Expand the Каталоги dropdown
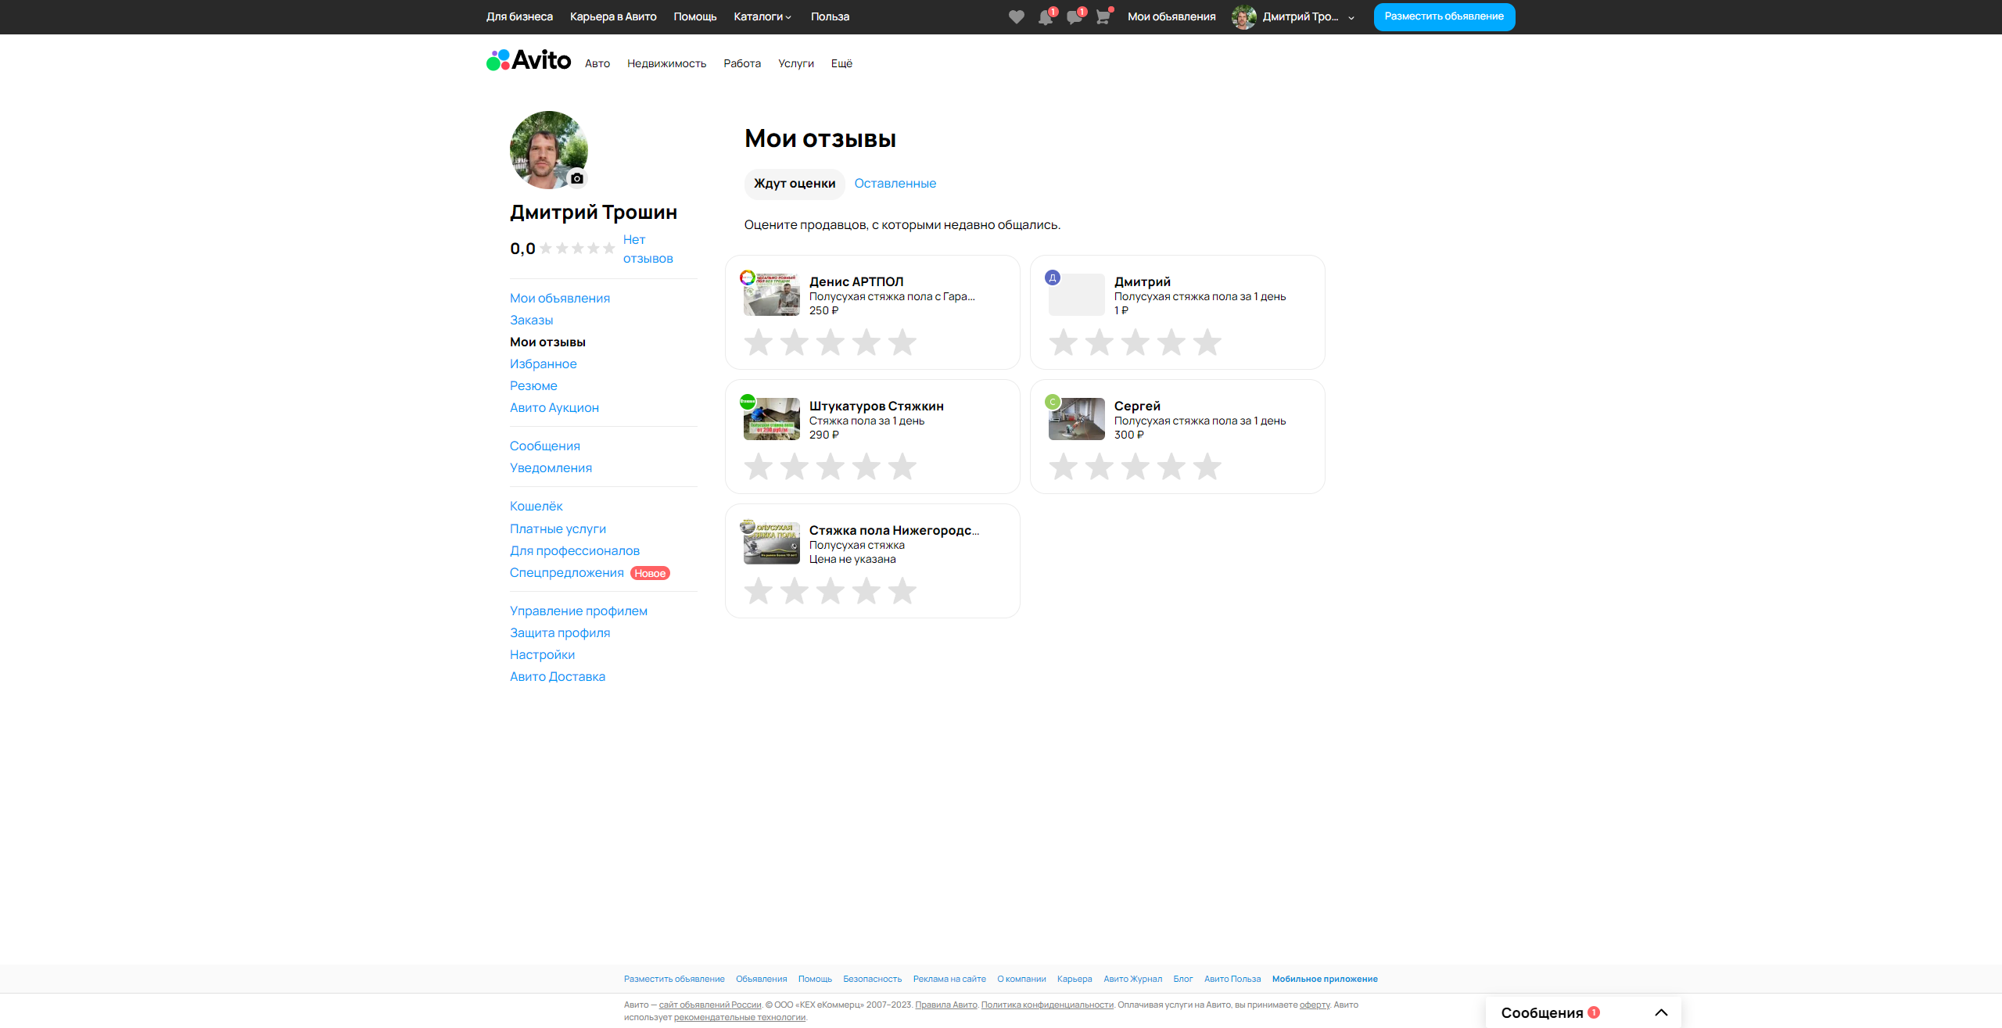 762,16
